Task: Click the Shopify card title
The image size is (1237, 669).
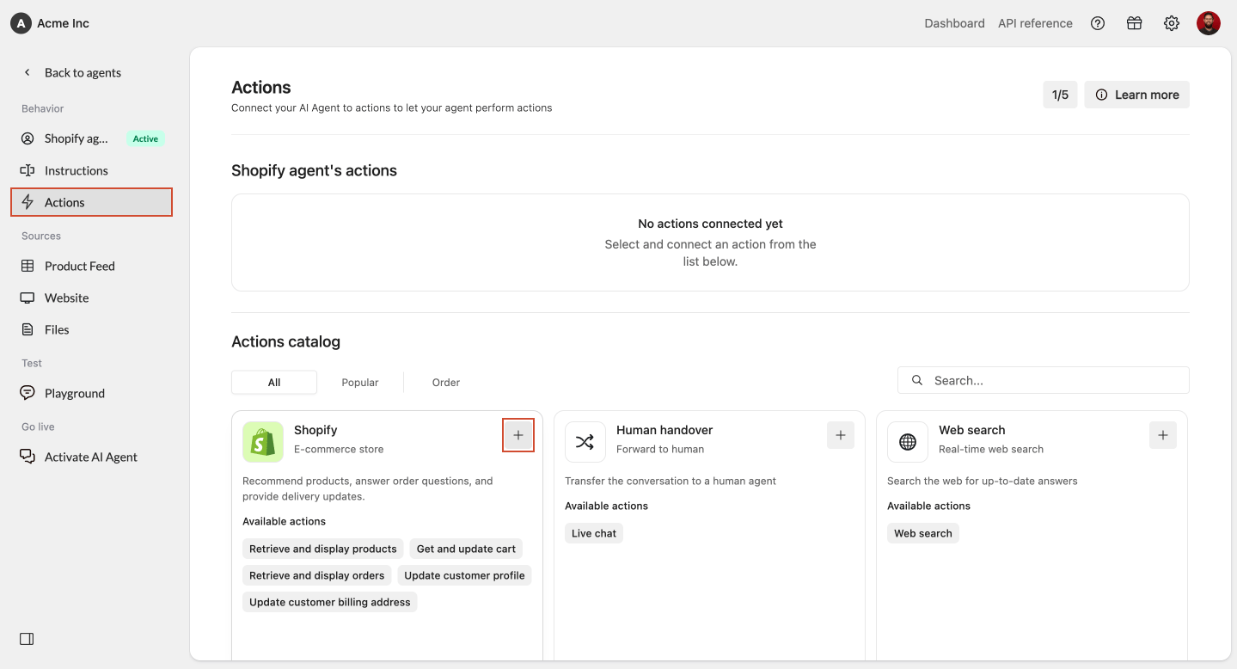Action: (315, 430)
